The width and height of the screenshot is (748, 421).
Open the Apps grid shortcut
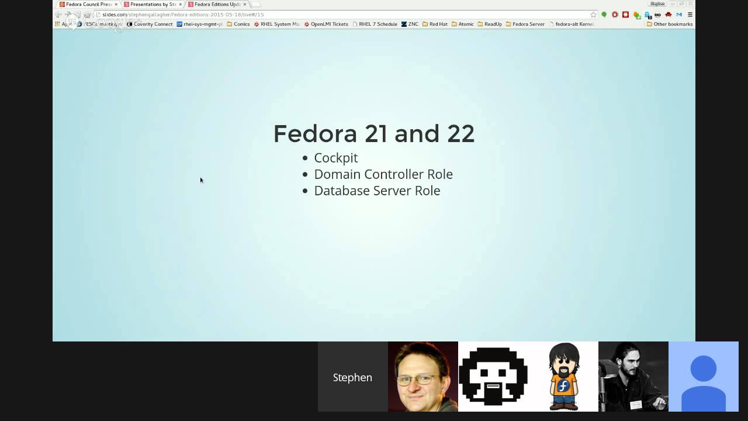coord(63,24)
